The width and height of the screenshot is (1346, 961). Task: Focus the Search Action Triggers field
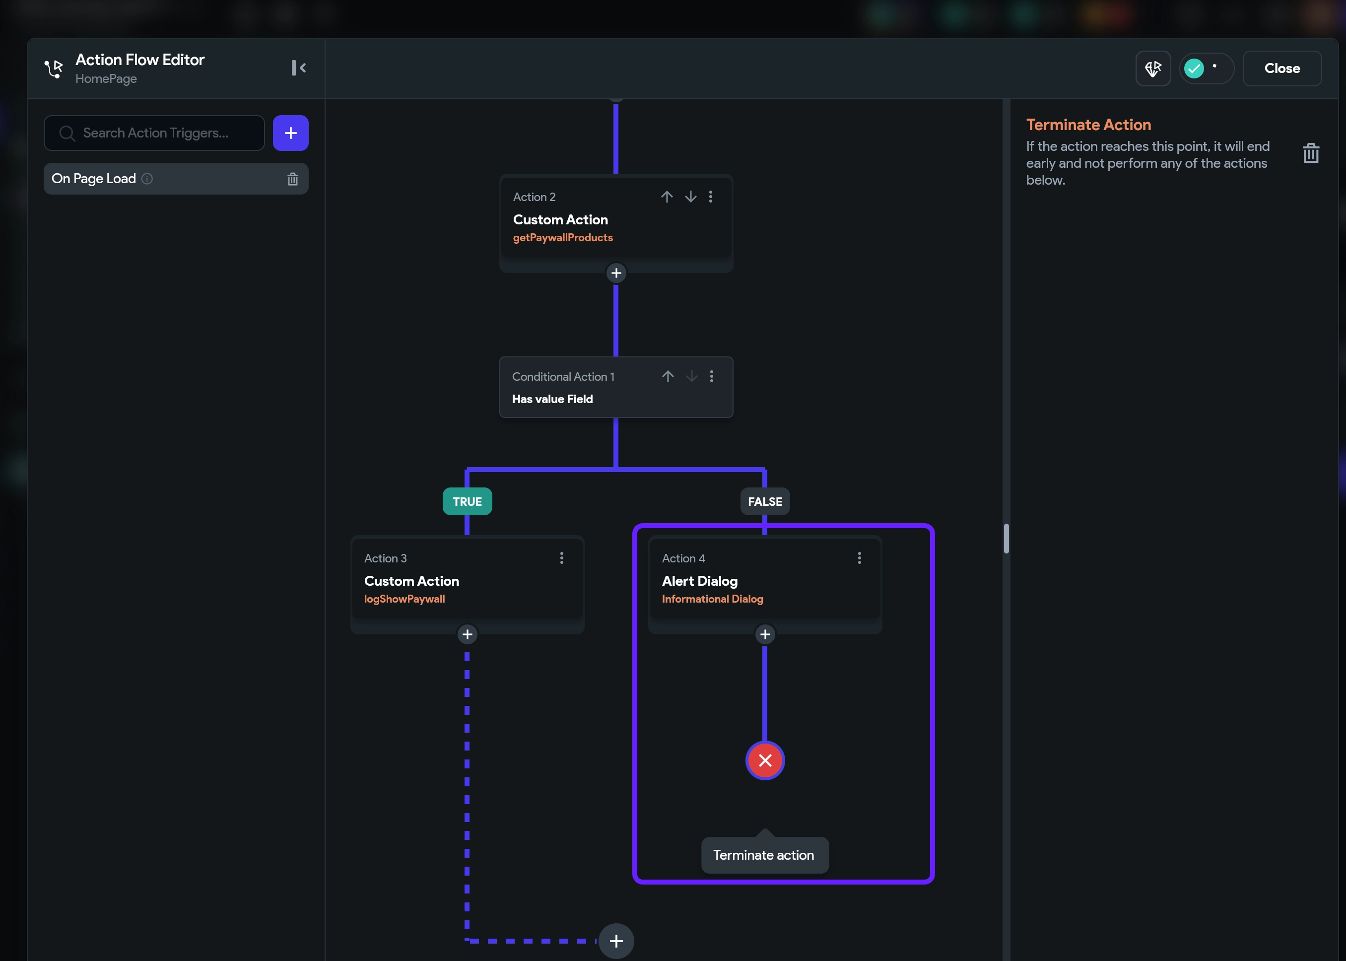pos(155,133)
